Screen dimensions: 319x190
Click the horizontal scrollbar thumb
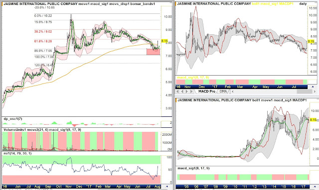305,92
